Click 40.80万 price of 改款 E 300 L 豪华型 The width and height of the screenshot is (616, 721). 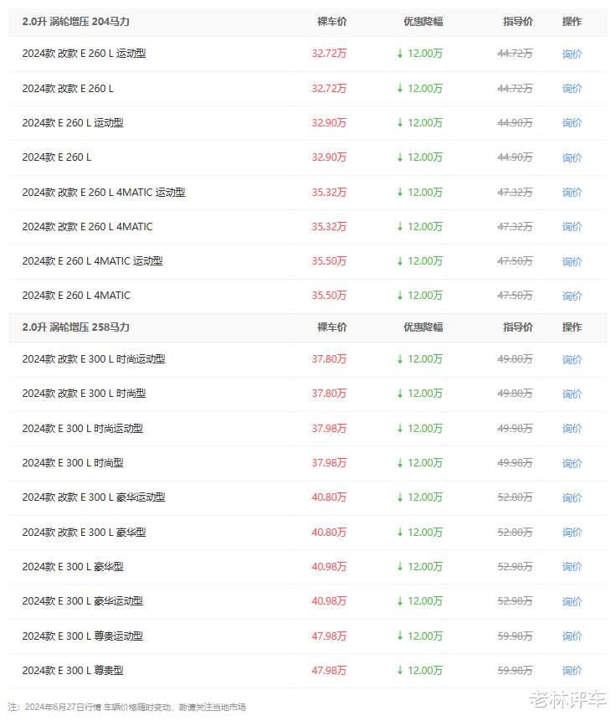[329, 532]
